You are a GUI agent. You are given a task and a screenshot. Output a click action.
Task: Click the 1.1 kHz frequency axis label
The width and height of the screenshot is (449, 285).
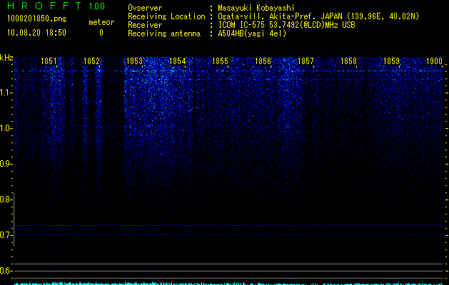(x=6, y=93)
